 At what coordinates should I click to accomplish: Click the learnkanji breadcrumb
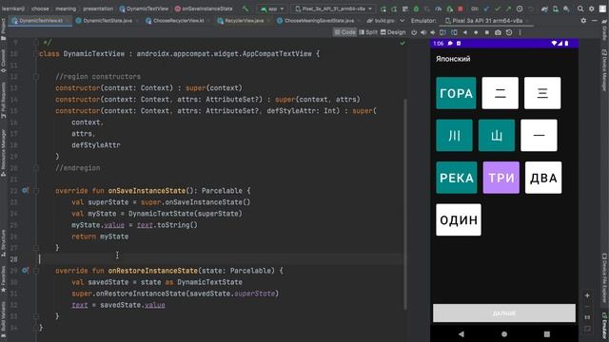(x=13, y=9)
